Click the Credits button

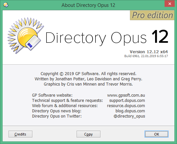[x=20, y=134]
